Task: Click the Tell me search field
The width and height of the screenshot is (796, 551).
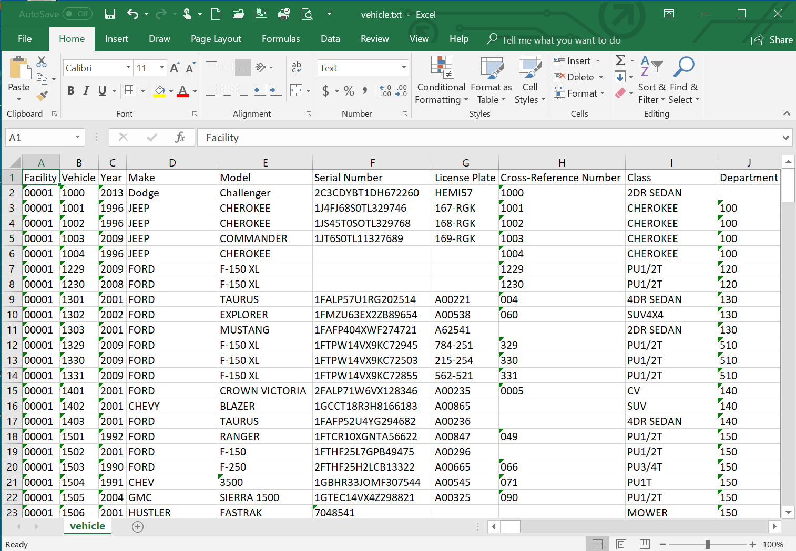Action: [561, 40]
